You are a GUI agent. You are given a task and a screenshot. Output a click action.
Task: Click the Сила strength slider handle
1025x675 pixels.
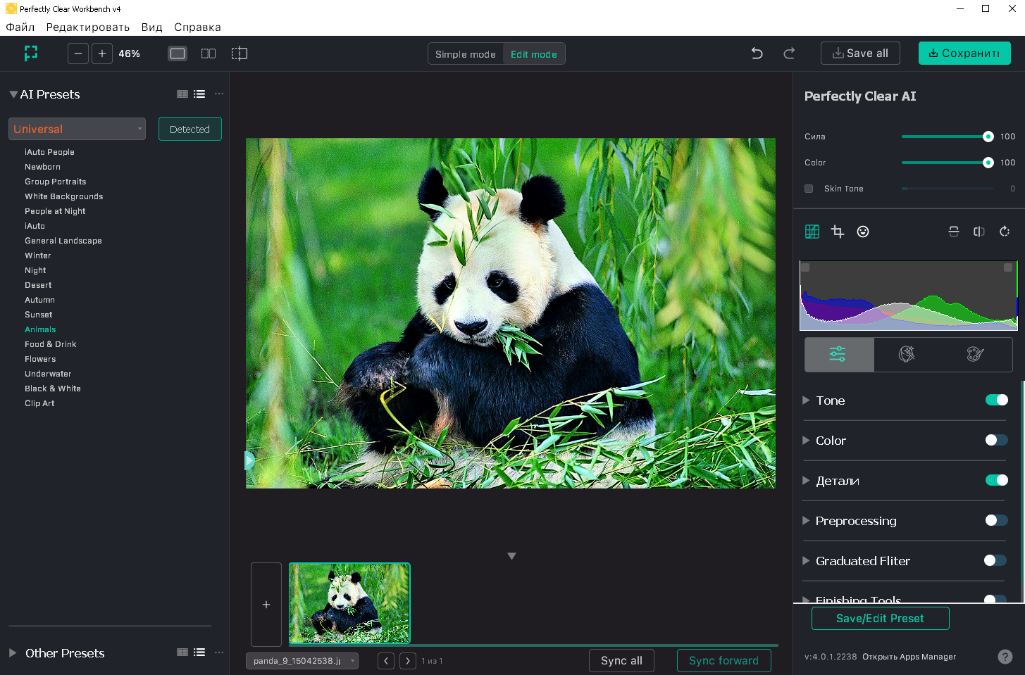click(988, 137)
